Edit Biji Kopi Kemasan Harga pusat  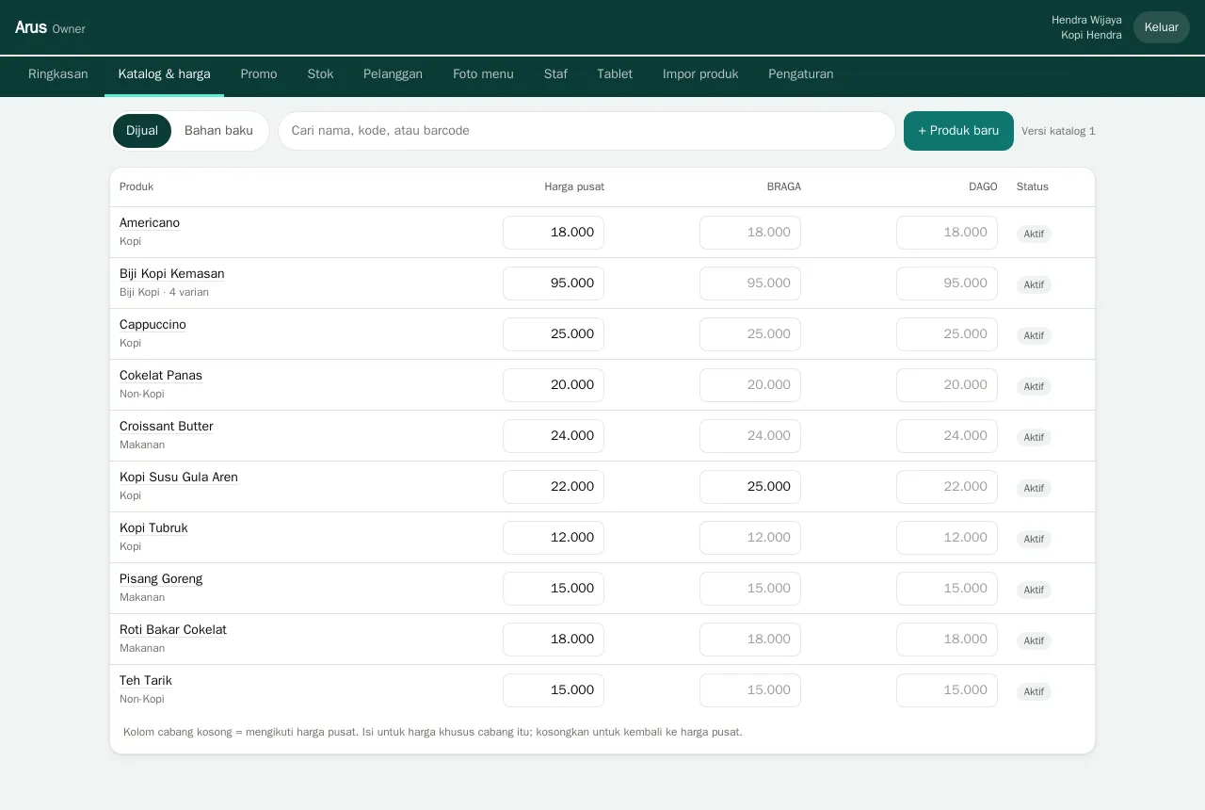(554, 283)
